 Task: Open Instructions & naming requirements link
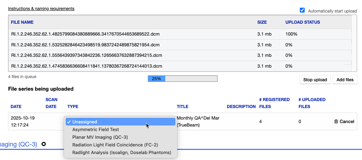pos(41,9)
